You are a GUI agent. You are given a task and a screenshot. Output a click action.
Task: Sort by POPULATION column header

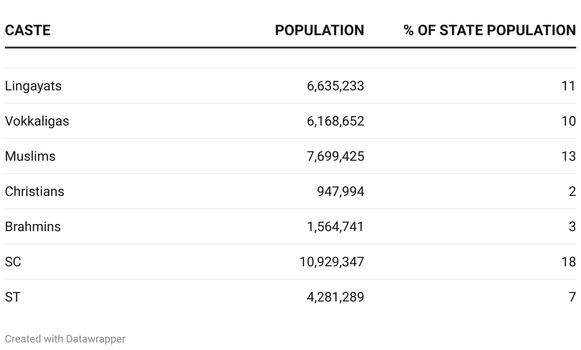pyautogui.click(x=319, y=30)
